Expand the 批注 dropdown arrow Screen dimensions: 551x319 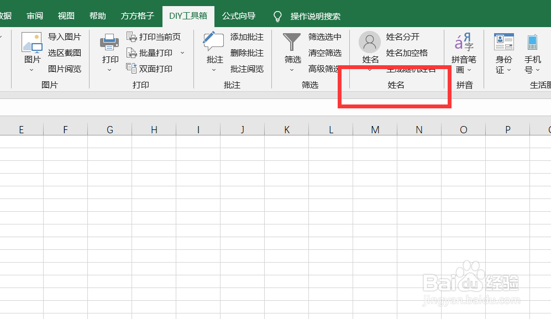point(214,70)
